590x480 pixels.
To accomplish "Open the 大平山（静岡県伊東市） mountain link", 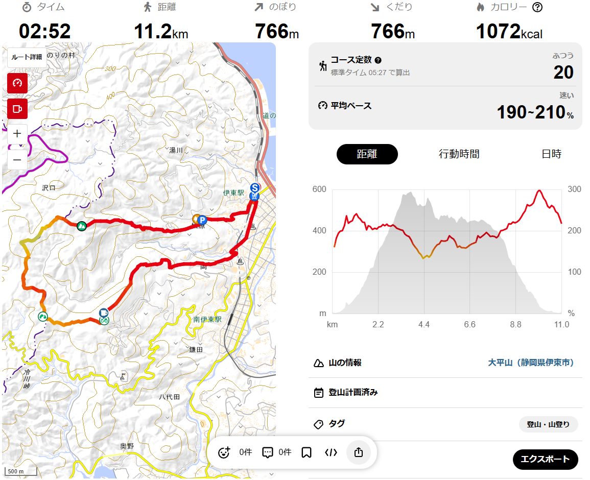I will [531, 363].
